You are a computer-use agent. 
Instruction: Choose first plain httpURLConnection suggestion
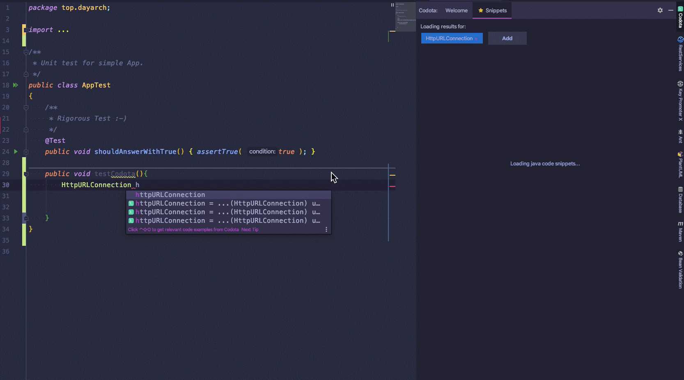coord(228,195)
